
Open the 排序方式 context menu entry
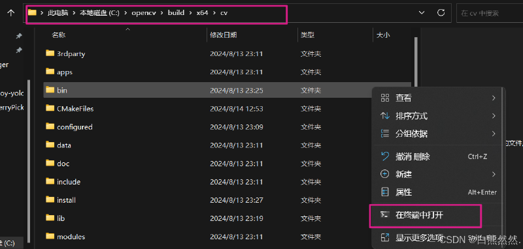tap(438, 116)
